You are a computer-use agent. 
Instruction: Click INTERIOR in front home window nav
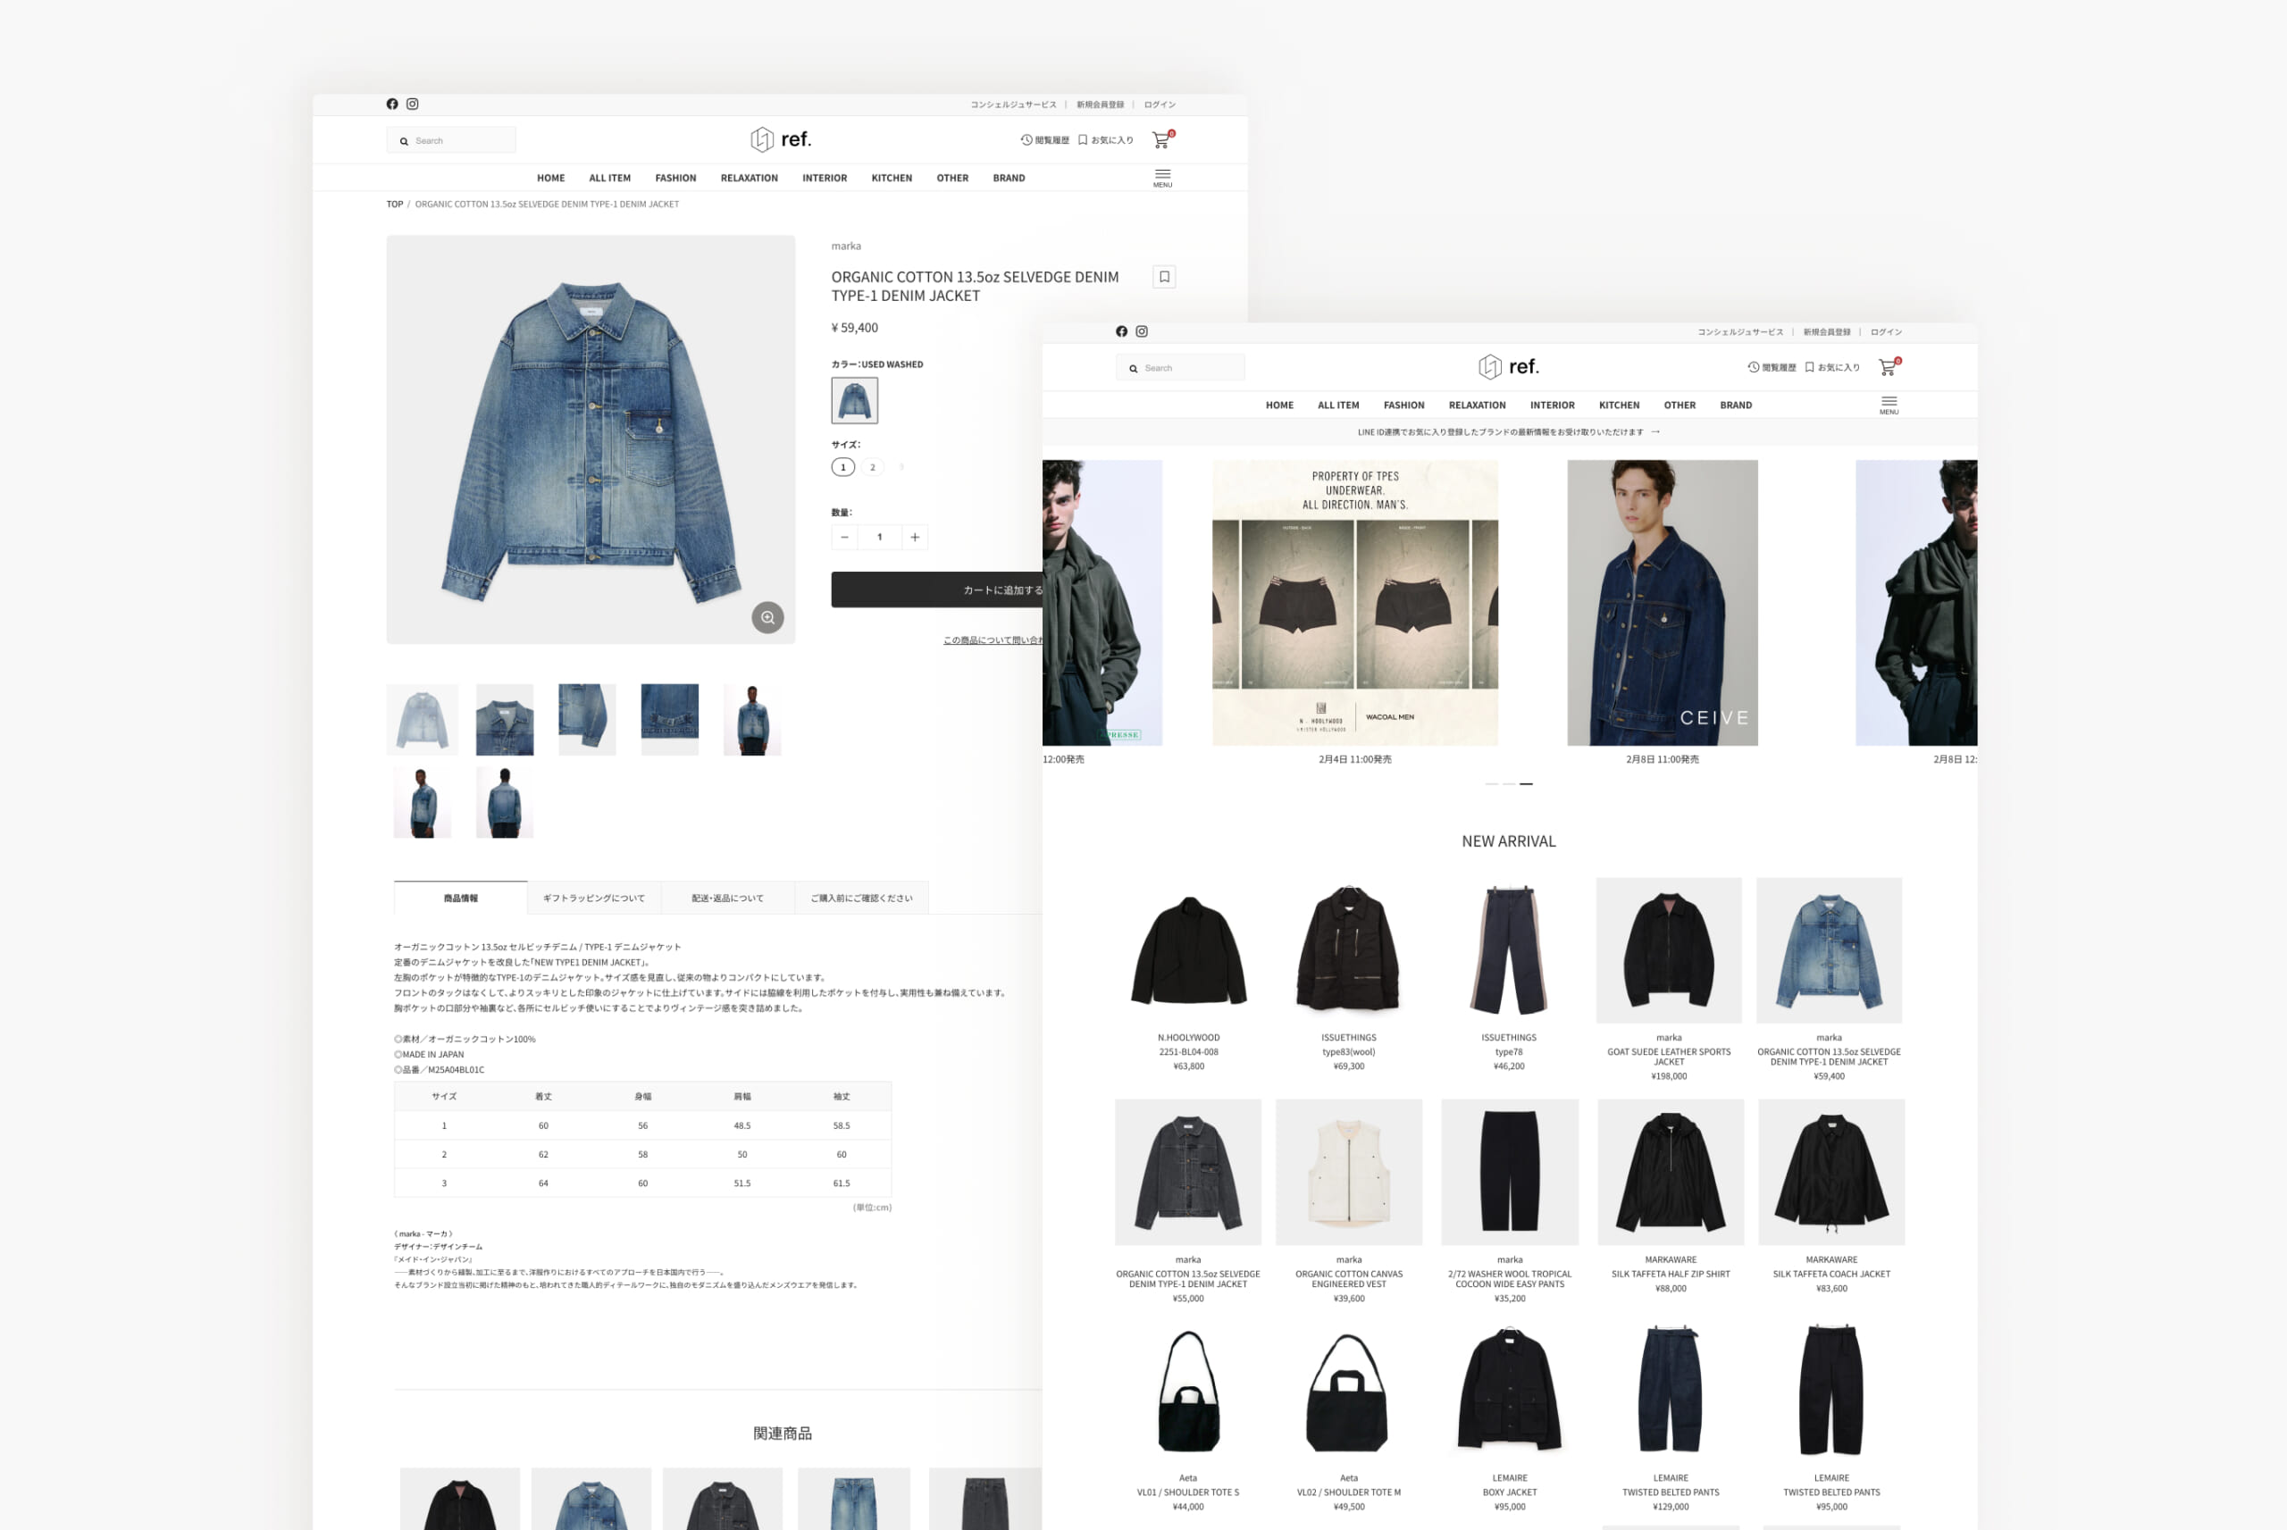[x=1553, y=405]
